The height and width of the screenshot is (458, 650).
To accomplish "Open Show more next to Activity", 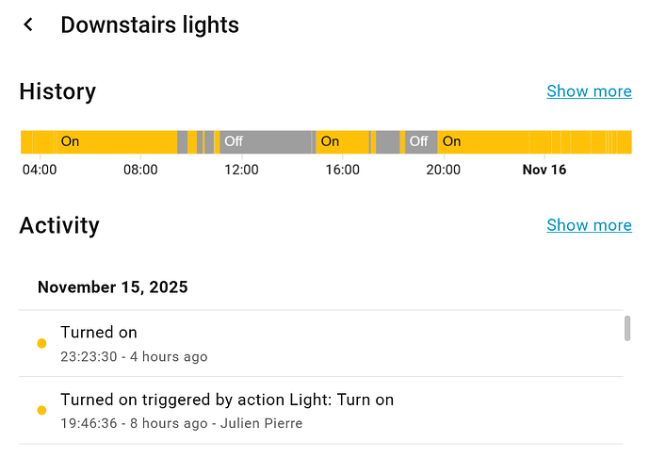I will click(x=589, y=225).
